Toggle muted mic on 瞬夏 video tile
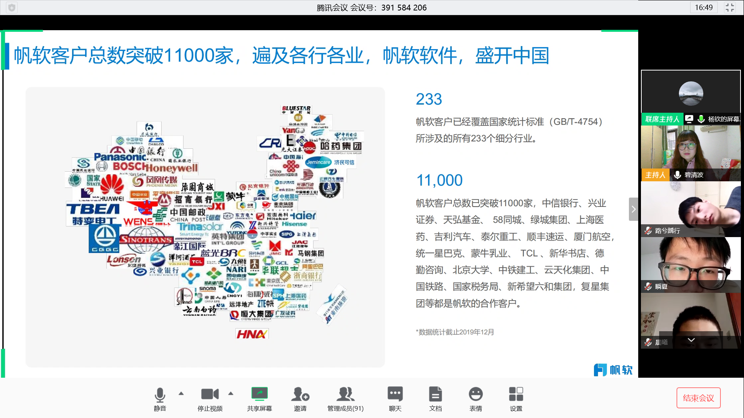 [648, 287]
